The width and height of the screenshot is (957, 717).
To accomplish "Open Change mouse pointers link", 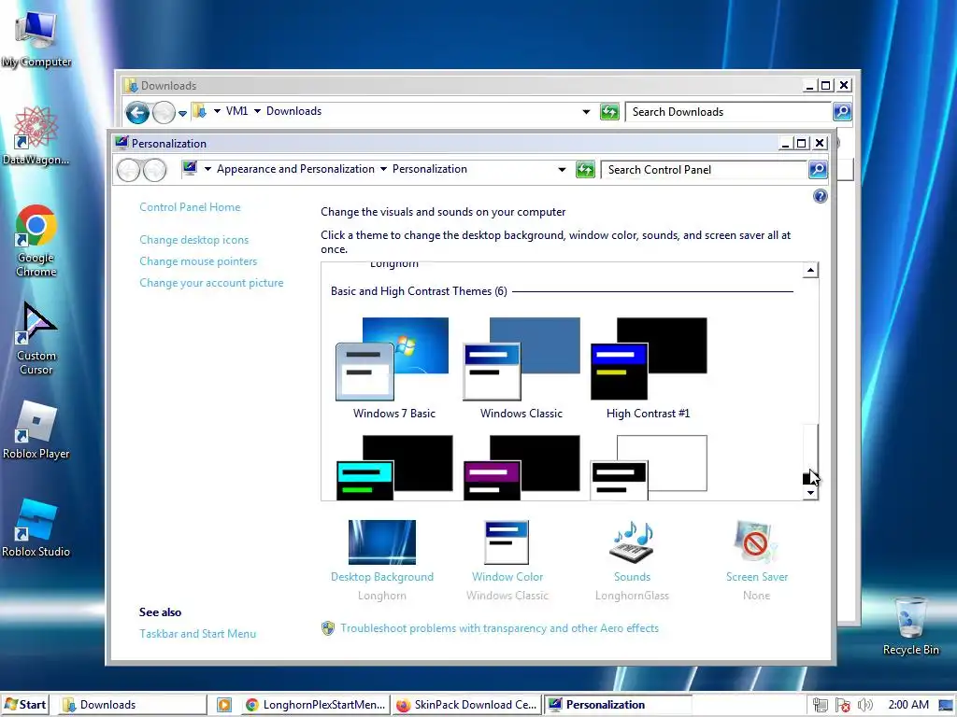I will tap(198, 261).
